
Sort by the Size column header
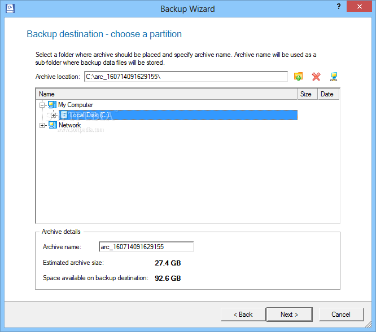[x=308, y=94]
